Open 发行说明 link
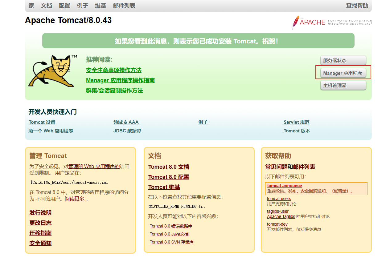 click(x=40, y=213)
